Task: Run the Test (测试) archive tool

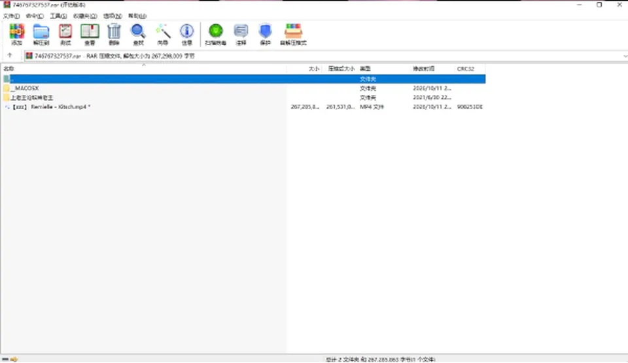Action: (65, 34)
